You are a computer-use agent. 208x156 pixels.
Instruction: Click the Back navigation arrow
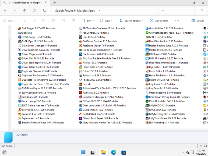click(x=5, y=10)
